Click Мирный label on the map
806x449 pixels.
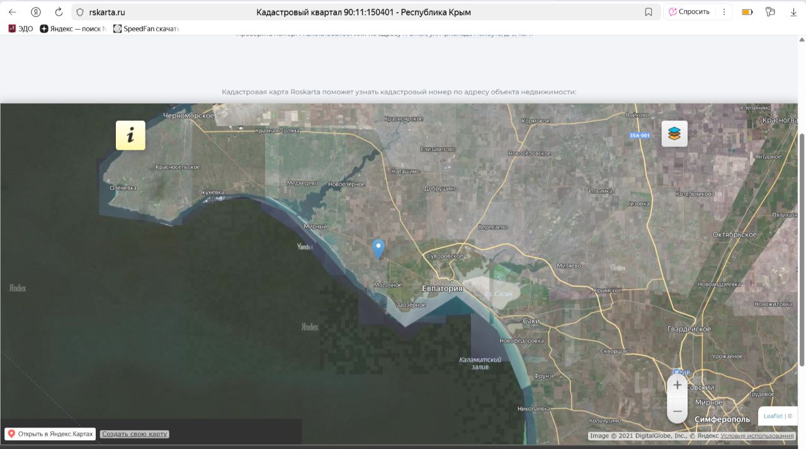point(315,227)
